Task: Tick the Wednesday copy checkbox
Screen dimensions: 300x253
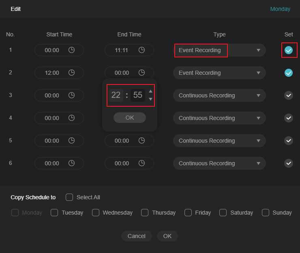Action: (x=95, y=213)
